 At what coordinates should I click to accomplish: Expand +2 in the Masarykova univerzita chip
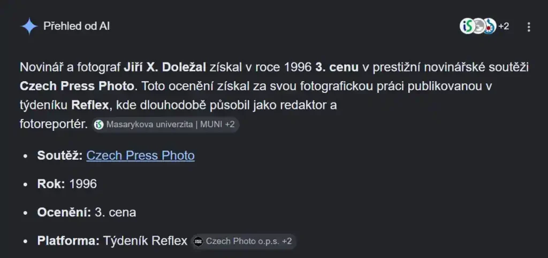230,124
